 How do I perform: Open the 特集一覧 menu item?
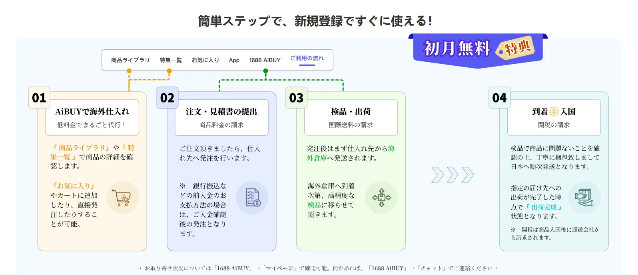pos(171,60)
